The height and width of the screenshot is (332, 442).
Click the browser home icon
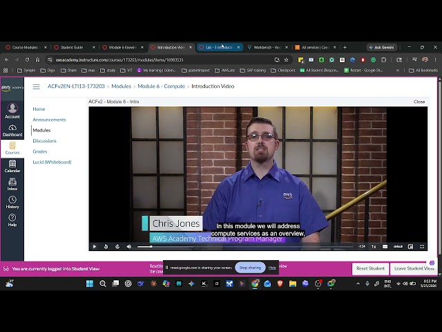pyautogui.click(x=37, y=60)
